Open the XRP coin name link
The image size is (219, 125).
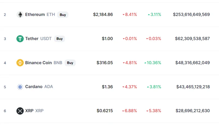pyautogui.click(x=29, y=111)
